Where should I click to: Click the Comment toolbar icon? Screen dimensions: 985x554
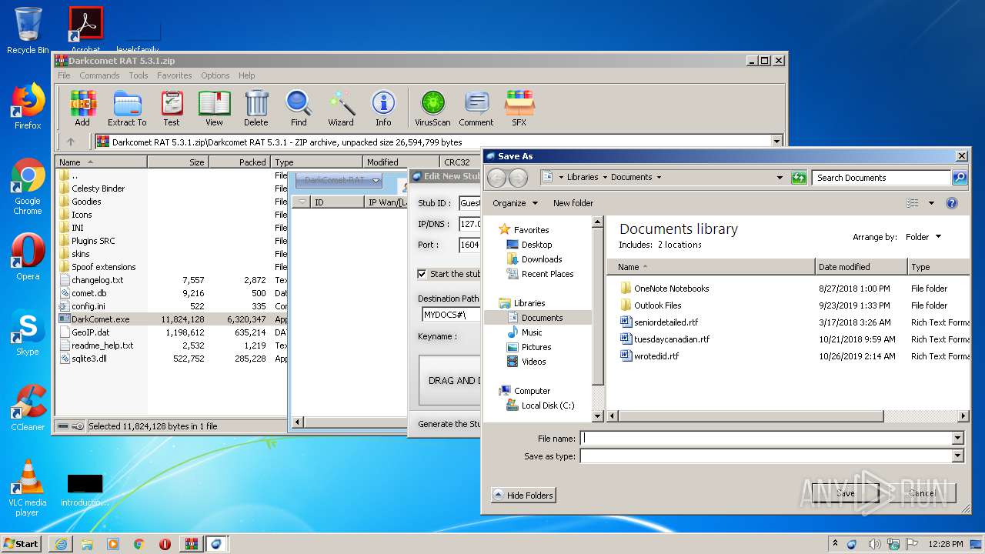coord(476,108)
